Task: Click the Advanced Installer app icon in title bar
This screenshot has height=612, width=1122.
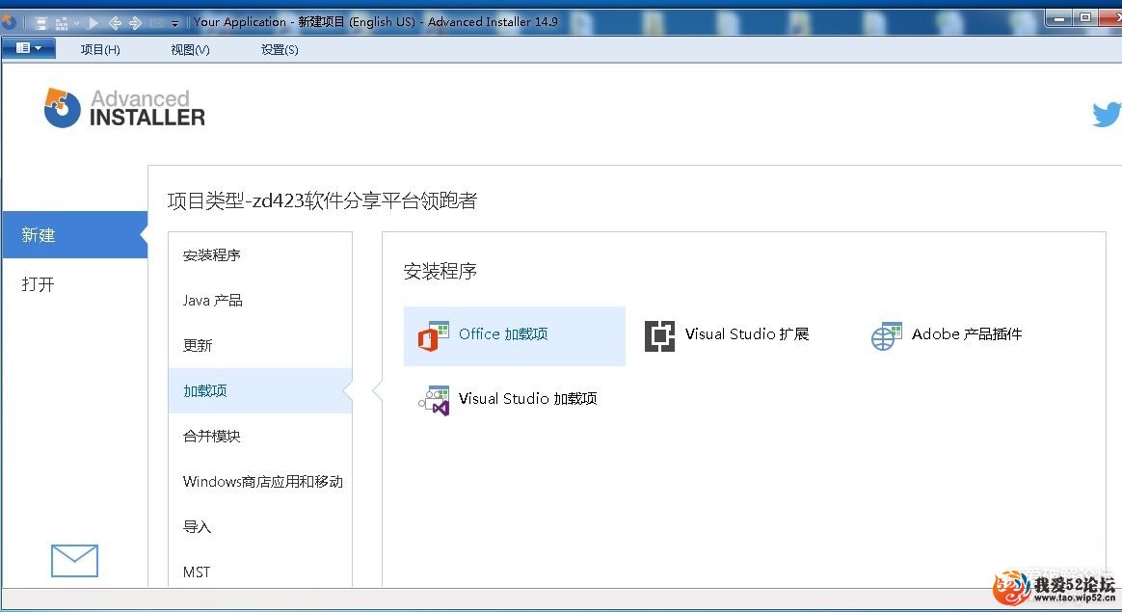Action: (9, 22)
